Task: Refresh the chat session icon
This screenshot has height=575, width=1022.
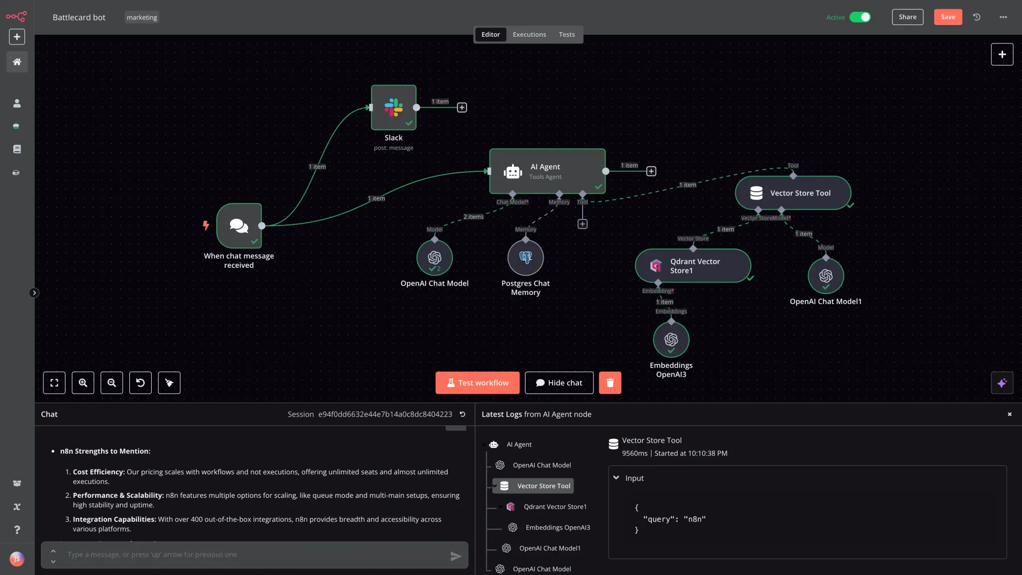Action: click(x=462, y=415)
